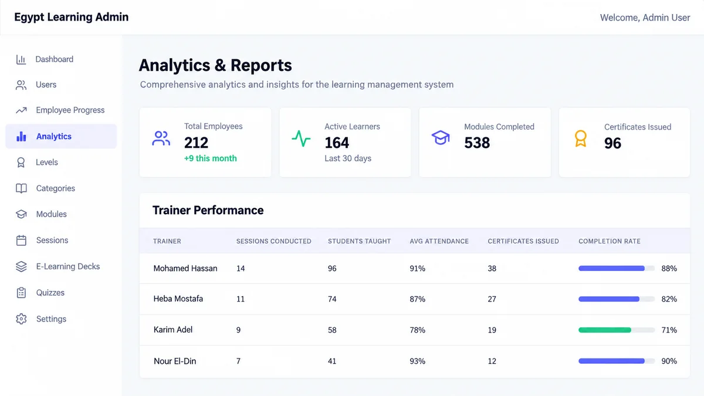Click the 90% completion rate value

coord(669,361)
